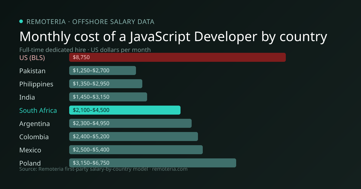The height and width of the screenshot is (189, 361).
Task: Click the $2,500–$5,400 bar
Action: [x=136, y=150]
